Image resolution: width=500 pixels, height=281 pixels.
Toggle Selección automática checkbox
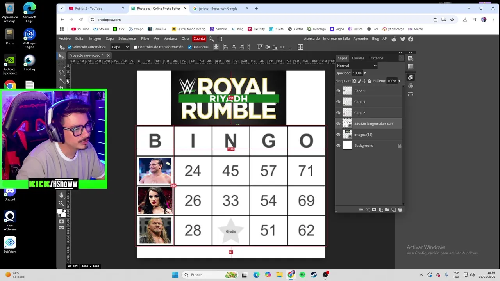(x=70, y=47)
